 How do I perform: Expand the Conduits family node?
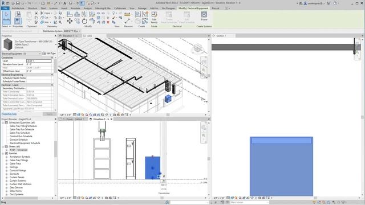pyautogui.click(x=6, y=174)
